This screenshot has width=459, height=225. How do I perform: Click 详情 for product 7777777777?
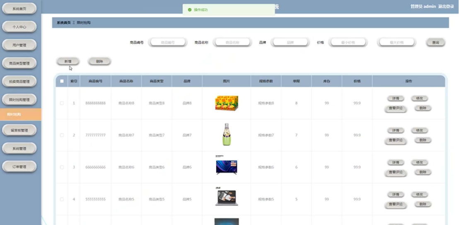coord(396,131)
